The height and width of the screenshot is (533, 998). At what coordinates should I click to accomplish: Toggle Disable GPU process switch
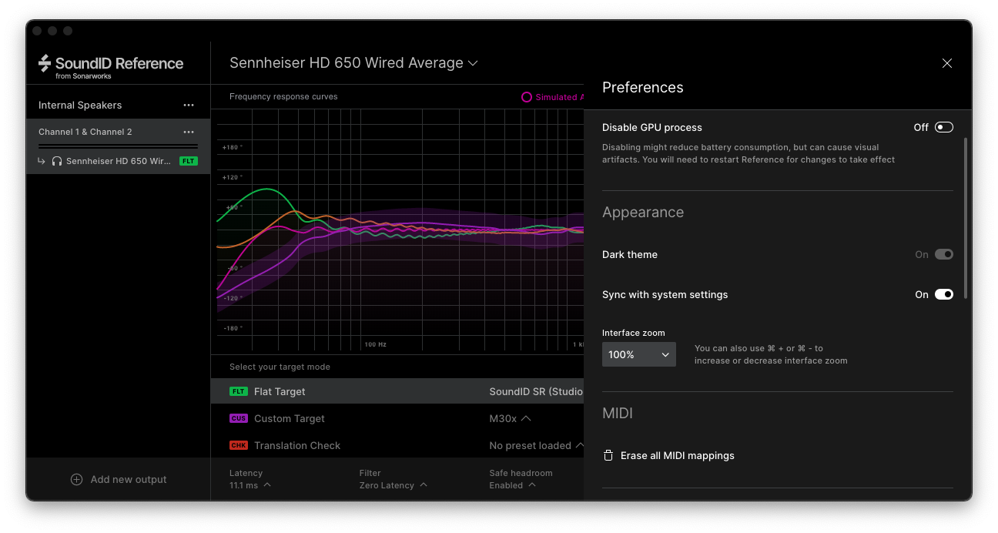(x=944, y=128)
